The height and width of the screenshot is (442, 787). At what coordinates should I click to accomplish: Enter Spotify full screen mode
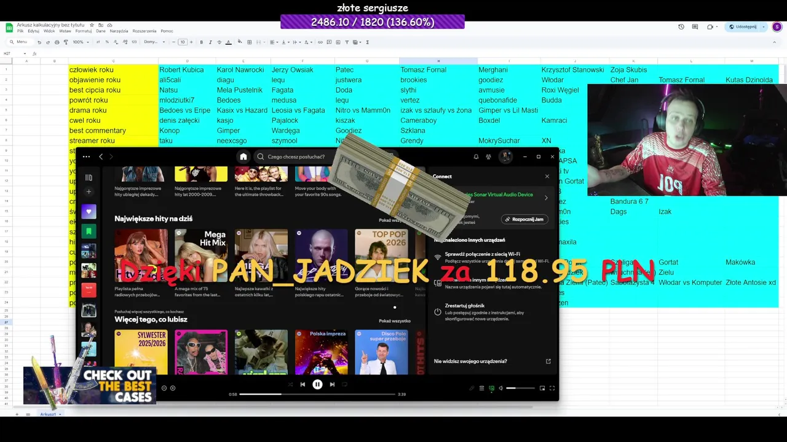click(x=552, y=388)
